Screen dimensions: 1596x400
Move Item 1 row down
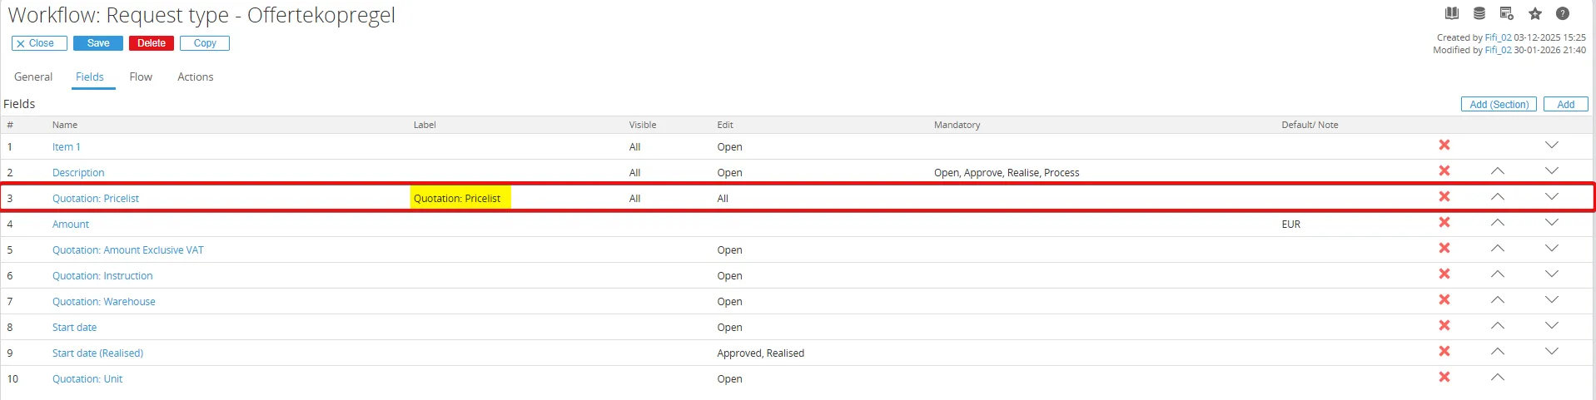(1552, 145)
